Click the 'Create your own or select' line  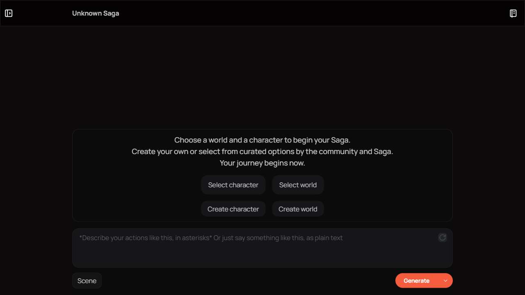(x=262, y=152)
